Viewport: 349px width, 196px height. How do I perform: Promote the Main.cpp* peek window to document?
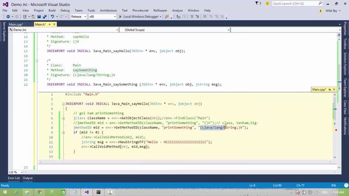[329, 89]
